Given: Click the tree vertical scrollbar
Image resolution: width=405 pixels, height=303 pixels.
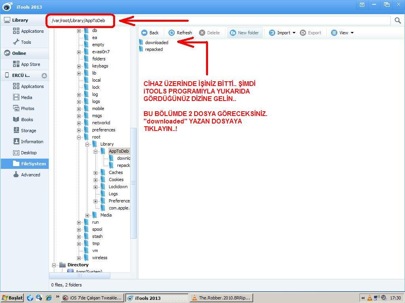Looking at the screenshot, I should coord(134,183).
